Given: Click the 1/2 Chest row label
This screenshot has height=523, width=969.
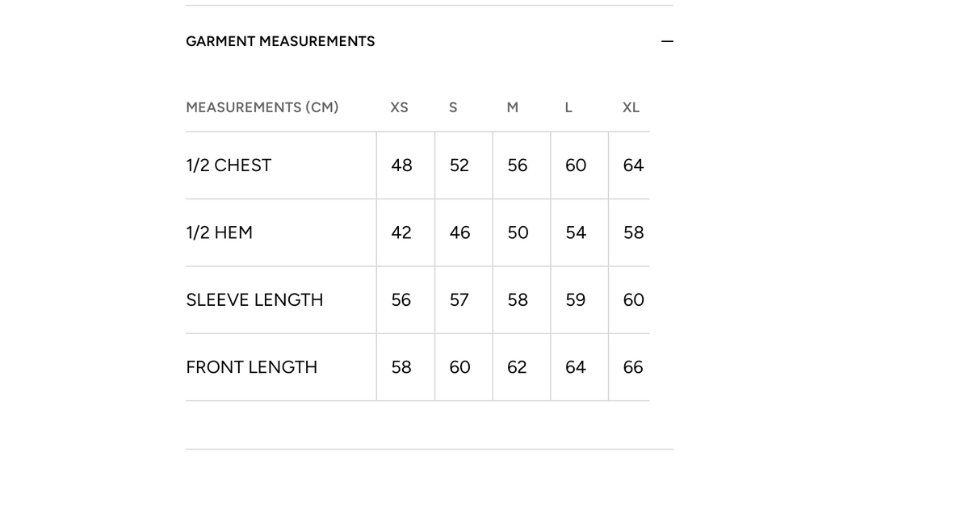Looking at the screenshot, I should click(x=229, y=165).
